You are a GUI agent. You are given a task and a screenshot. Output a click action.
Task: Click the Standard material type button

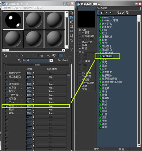(x=63, y=61)
